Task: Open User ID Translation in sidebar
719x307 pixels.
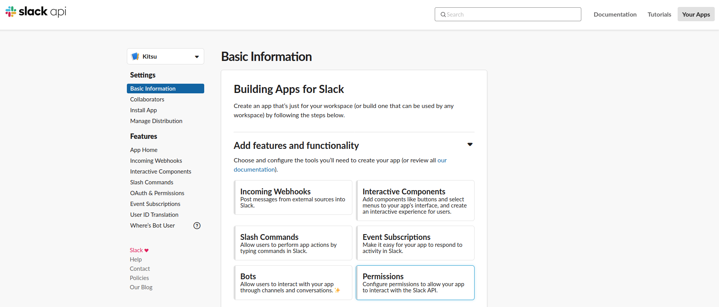Action: 154,215
